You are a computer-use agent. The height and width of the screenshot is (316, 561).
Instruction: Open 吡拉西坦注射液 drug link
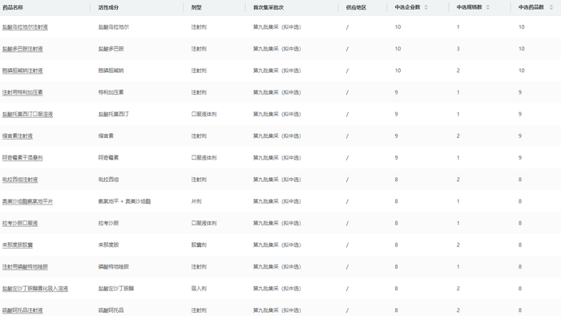pos(20,180)
